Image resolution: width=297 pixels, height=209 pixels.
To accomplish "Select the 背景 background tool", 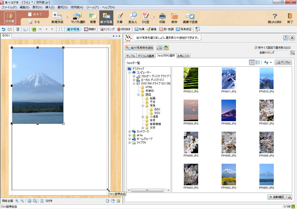I will [93, 18].
